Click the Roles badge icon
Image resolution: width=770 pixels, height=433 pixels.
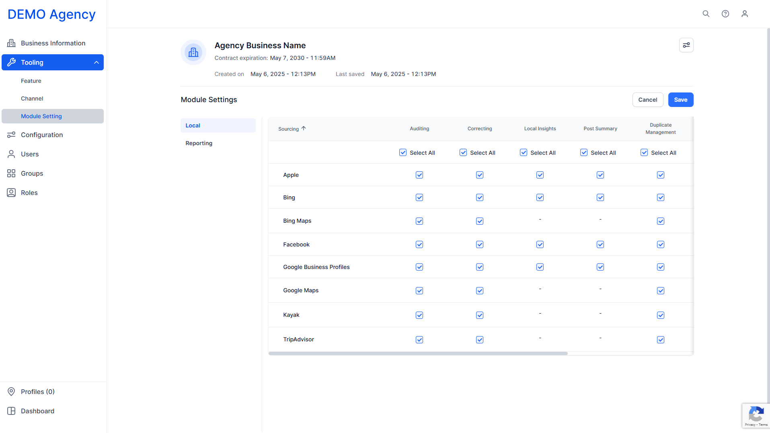tap(11, 193)
